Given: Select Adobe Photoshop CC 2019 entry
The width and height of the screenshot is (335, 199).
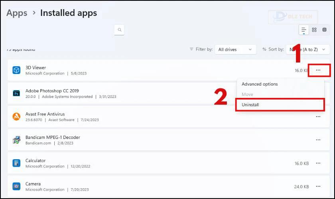Looking at the screenshot, I should tap(52, 91).
